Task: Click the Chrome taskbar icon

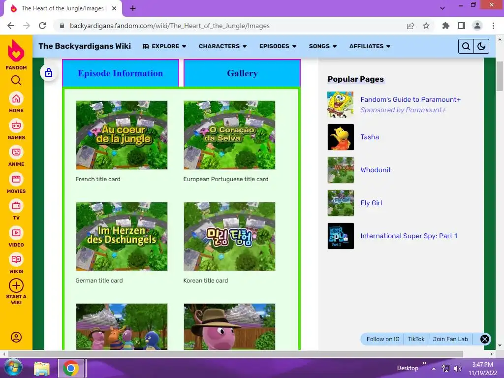Action: 71,368
